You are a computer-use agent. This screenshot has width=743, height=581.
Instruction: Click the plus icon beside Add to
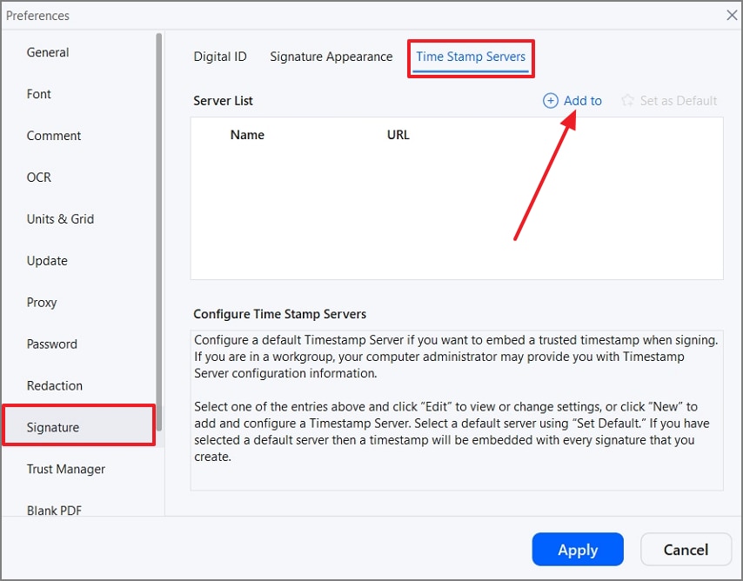550,101
